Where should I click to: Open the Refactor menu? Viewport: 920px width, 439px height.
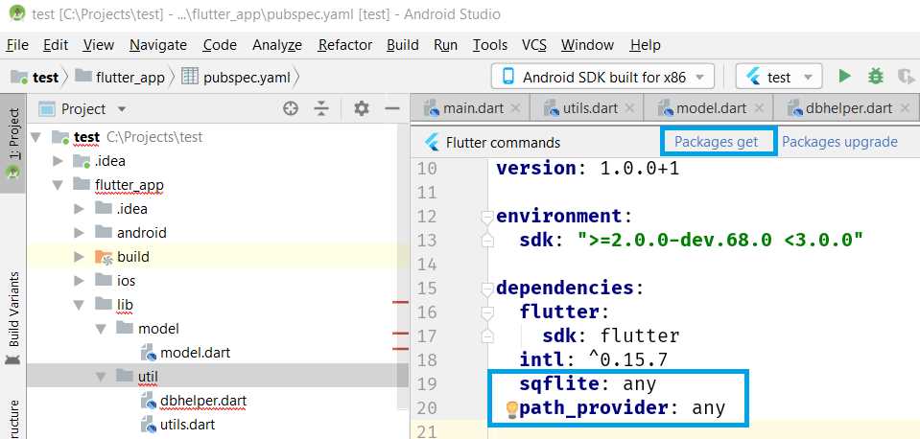click(x=345, y=45)
